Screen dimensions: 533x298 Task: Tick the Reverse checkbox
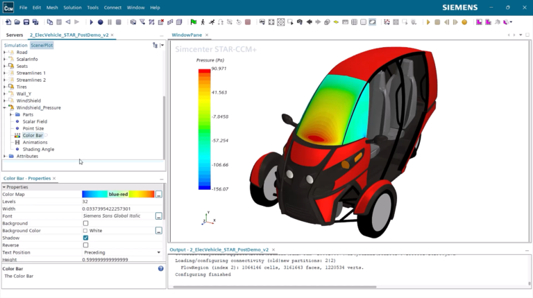click(x=85, y=245)
